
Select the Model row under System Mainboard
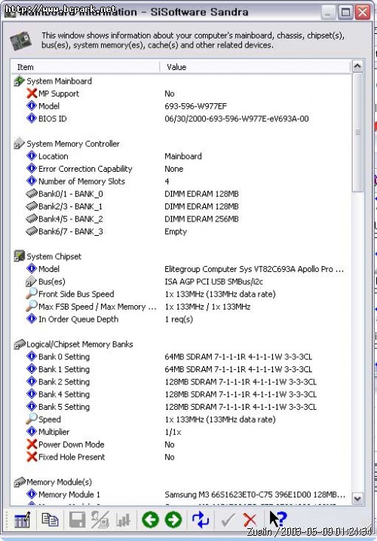tap(181, 106)
